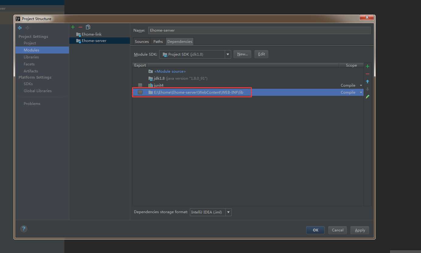Viewport: 421px width, 253px height.
Task: Toggle export checkbox for junit4
Action: (140, 85)
